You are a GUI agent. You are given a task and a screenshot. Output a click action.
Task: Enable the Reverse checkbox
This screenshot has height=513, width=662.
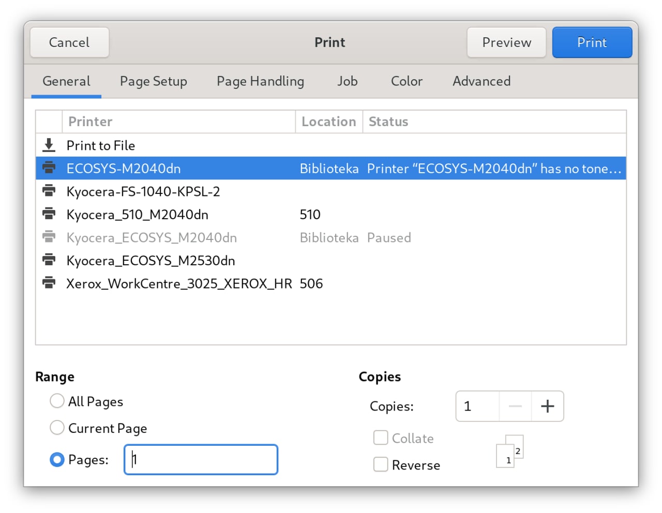(381, 464)
